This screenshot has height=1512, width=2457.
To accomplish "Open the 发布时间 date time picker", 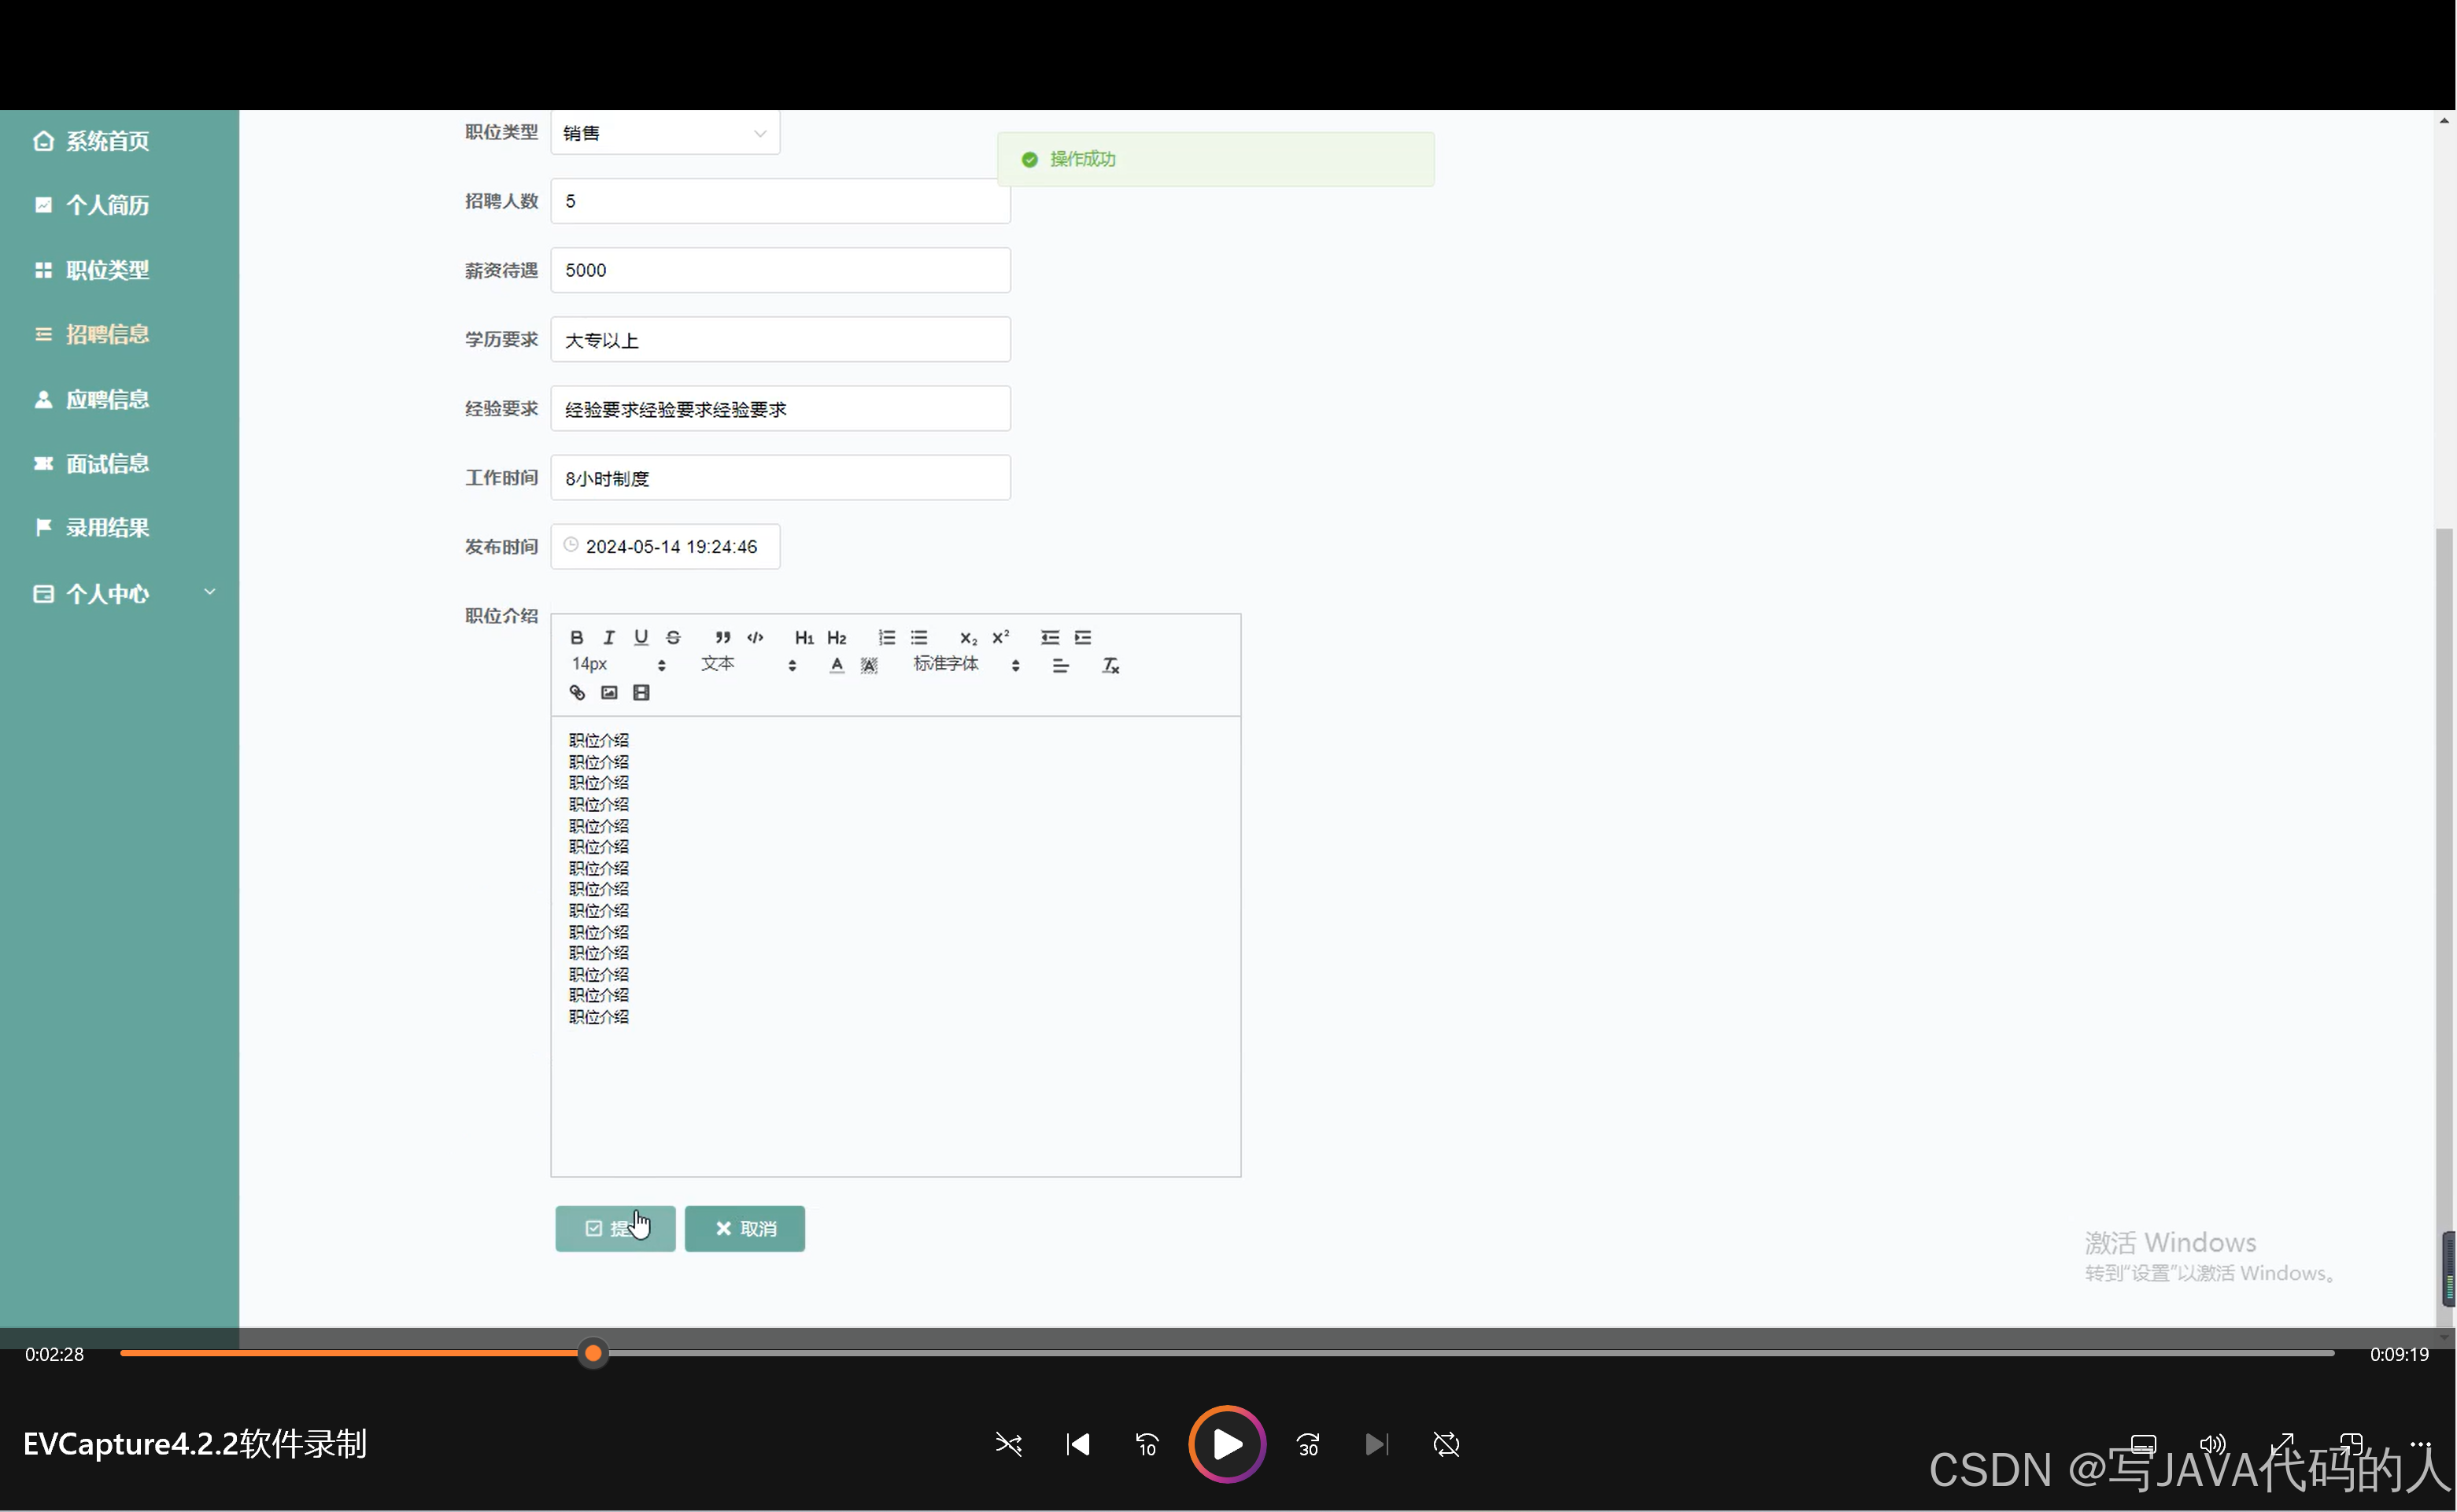I will pos(664,546).
